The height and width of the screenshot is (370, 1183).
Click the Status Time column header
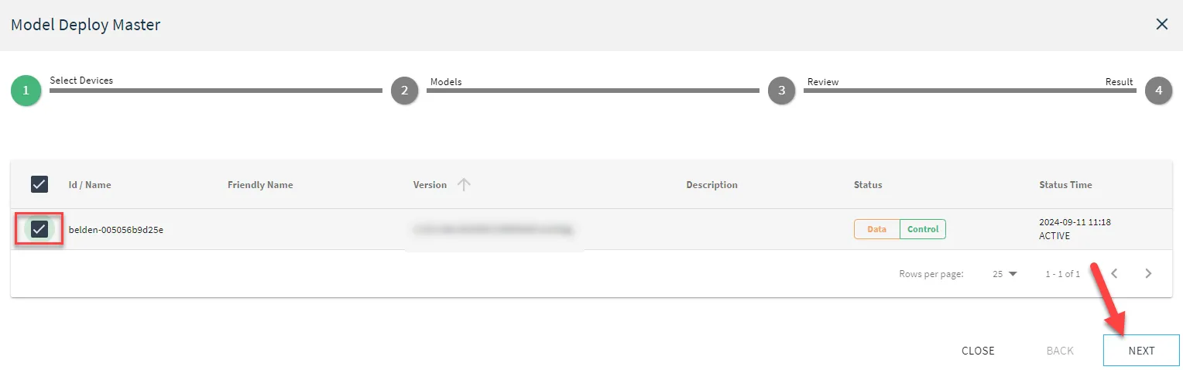pyautogui.click(x=1065, y=185)
